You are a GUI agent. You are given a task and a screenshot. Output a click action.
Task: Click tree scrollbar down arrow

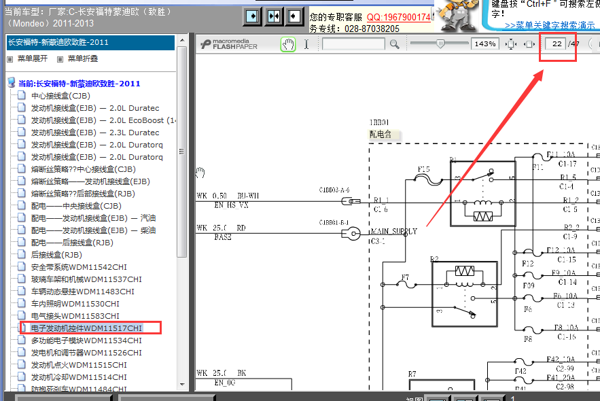pos(182,385)
